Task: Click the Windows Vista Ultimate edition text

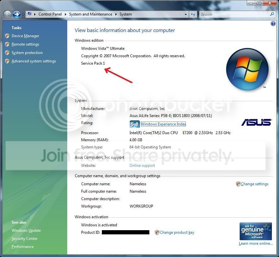Action: (x=103, y=48)
